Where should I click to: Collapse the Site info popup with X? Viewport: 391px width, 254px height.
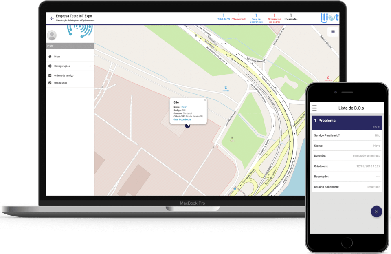(205, 99)
